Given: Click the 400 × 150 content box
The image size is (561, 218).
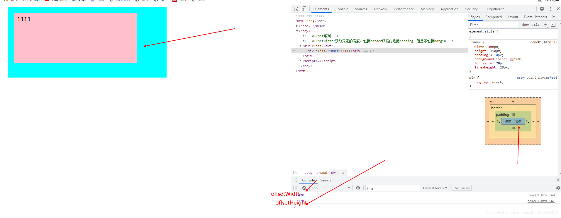Looking at the screenshot, I should coord(513,121).
